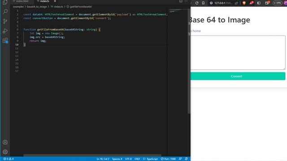Screen dimensions: 287x161
Task: Select the index.ts editor tab
Action: pyautogui.click(x=44, y=1)
